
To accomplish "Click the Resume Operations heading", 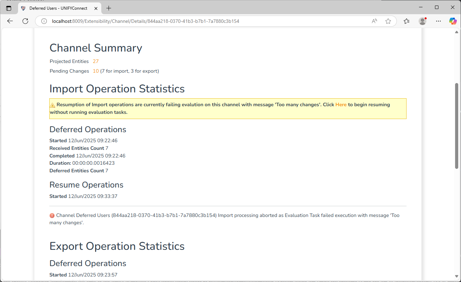I will click(86, 185).
